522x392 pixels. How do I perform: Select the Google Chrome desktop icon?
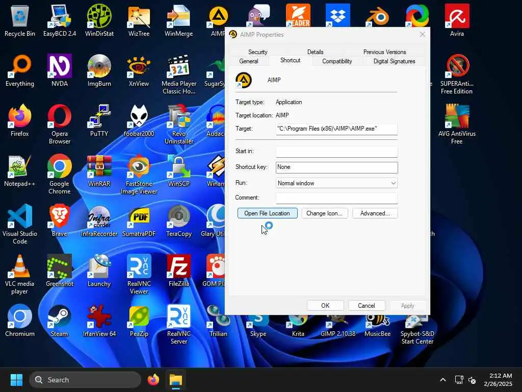(x=60, y=175)
